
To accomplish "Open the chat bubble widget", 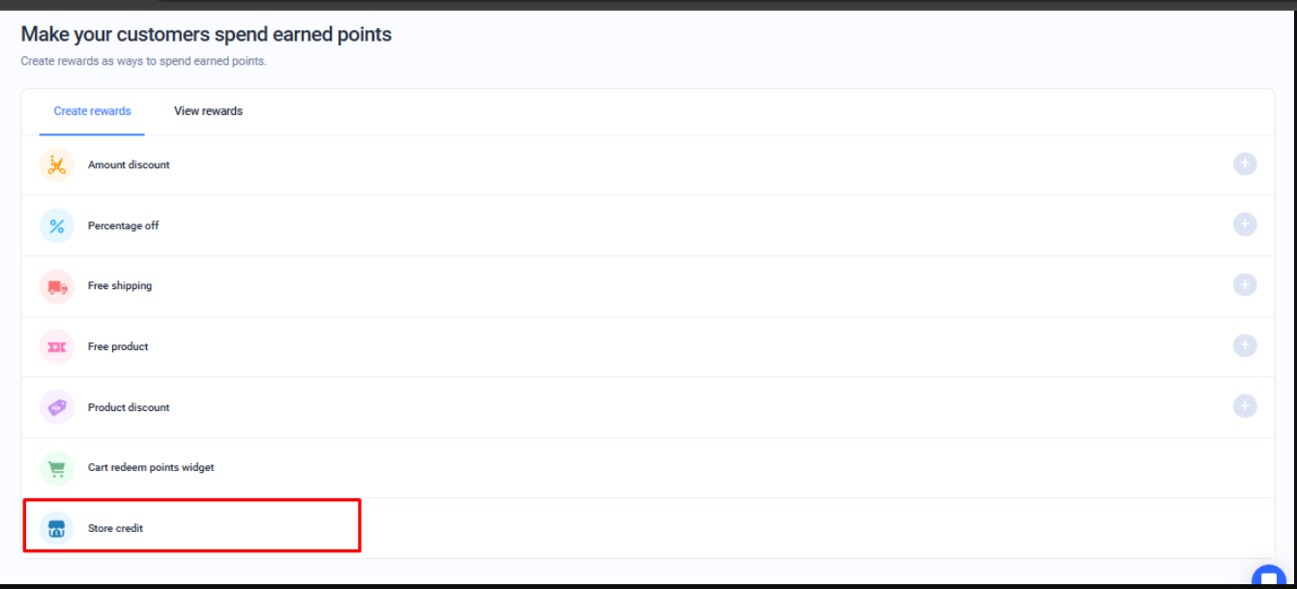I will point(1268,578).
